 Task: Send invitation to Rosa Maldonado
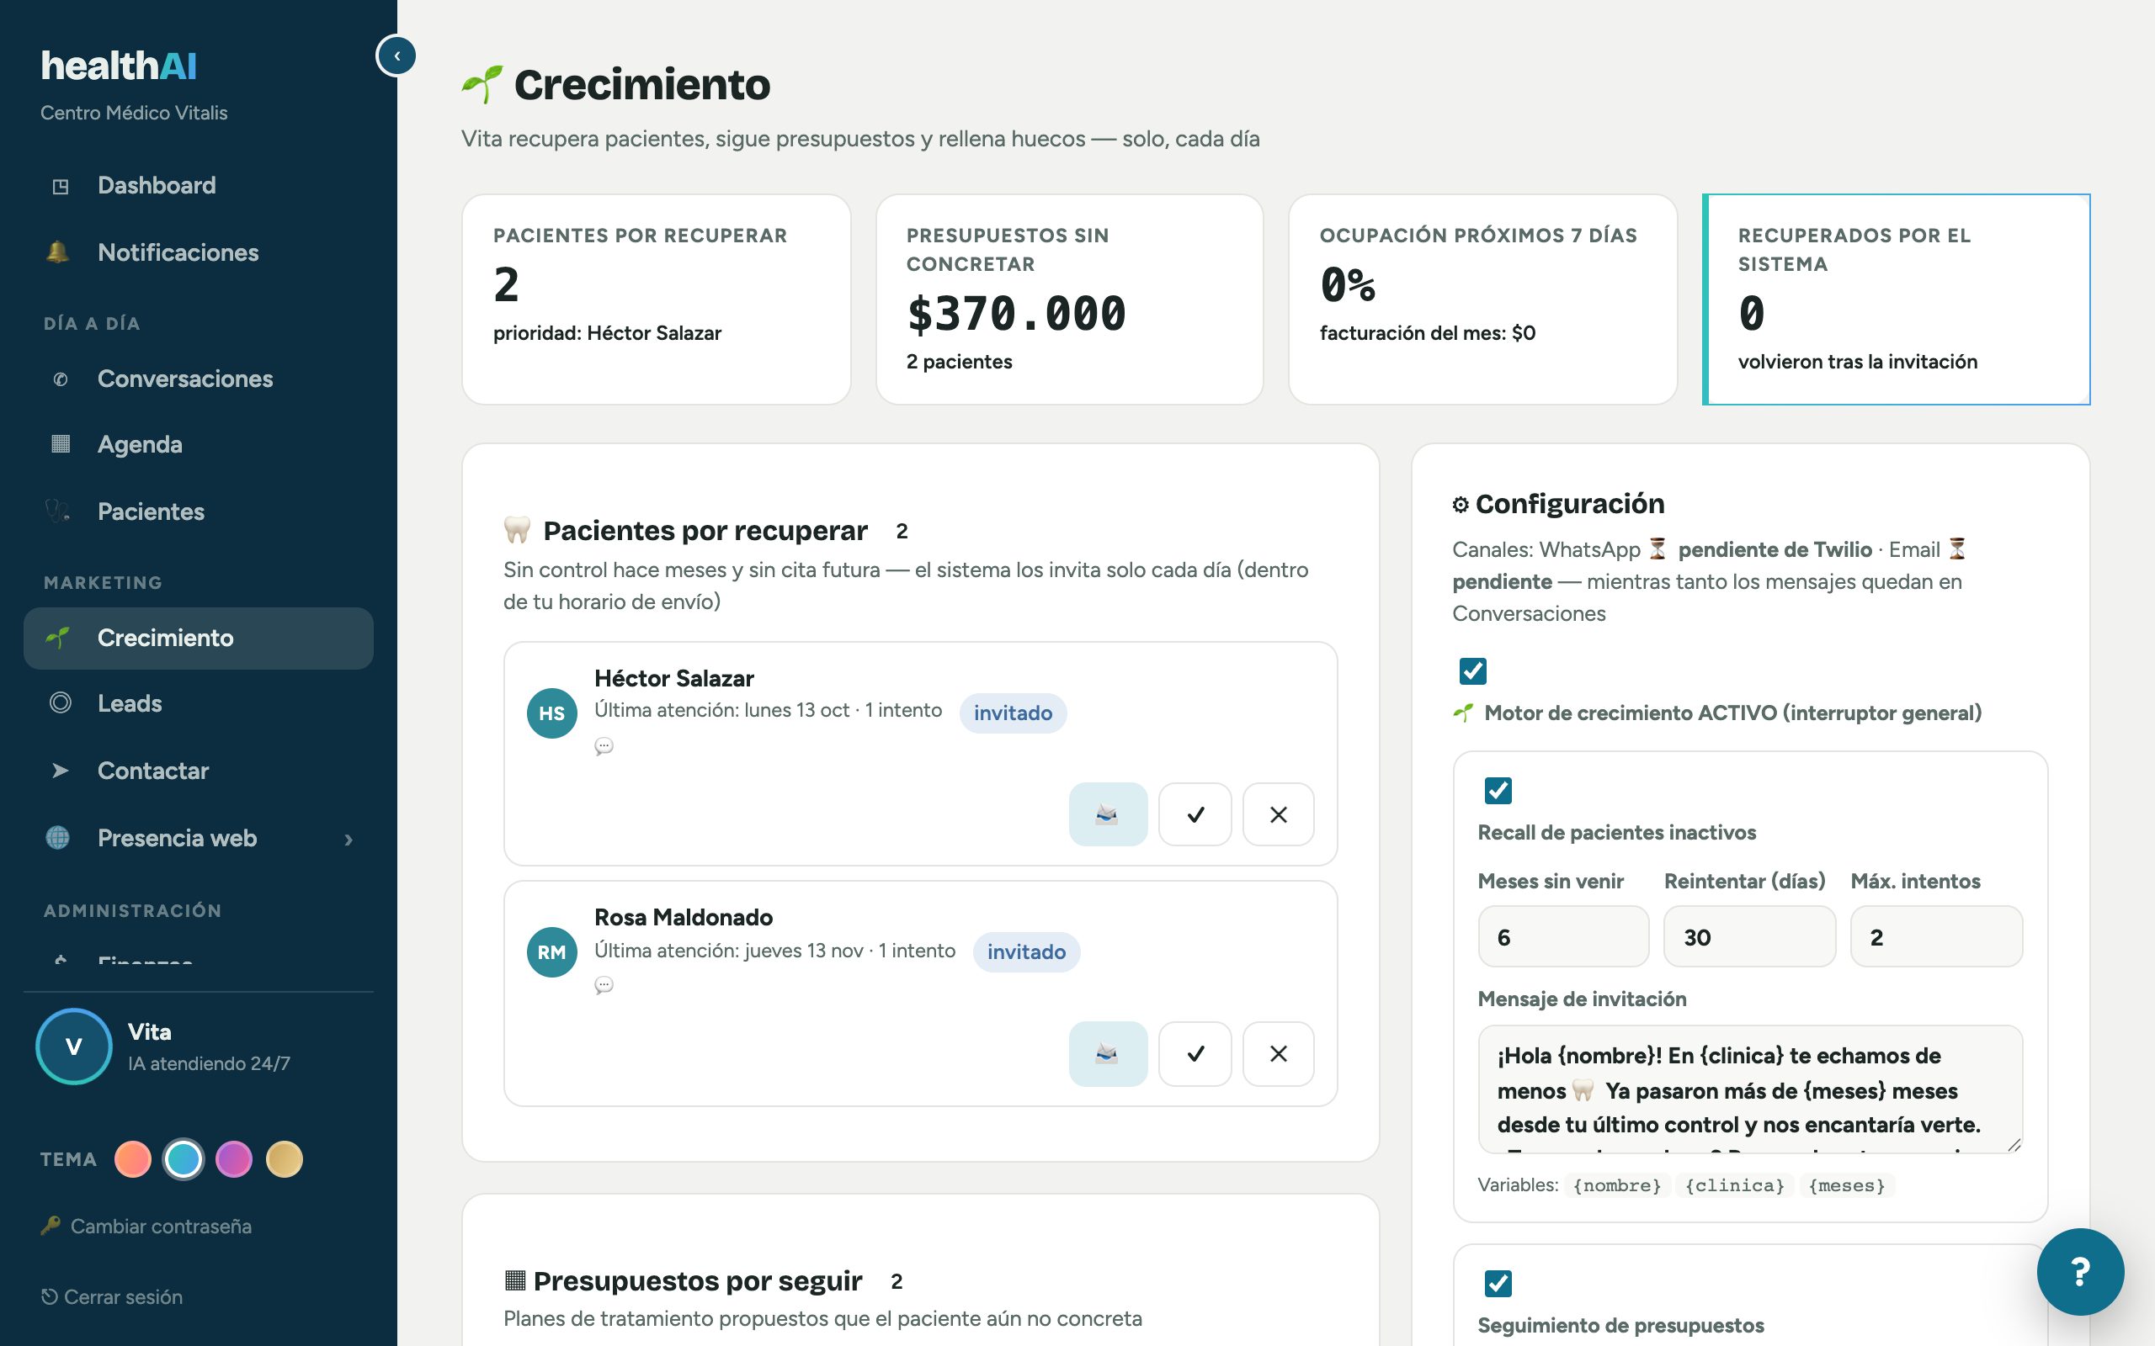(1108, 1054)
